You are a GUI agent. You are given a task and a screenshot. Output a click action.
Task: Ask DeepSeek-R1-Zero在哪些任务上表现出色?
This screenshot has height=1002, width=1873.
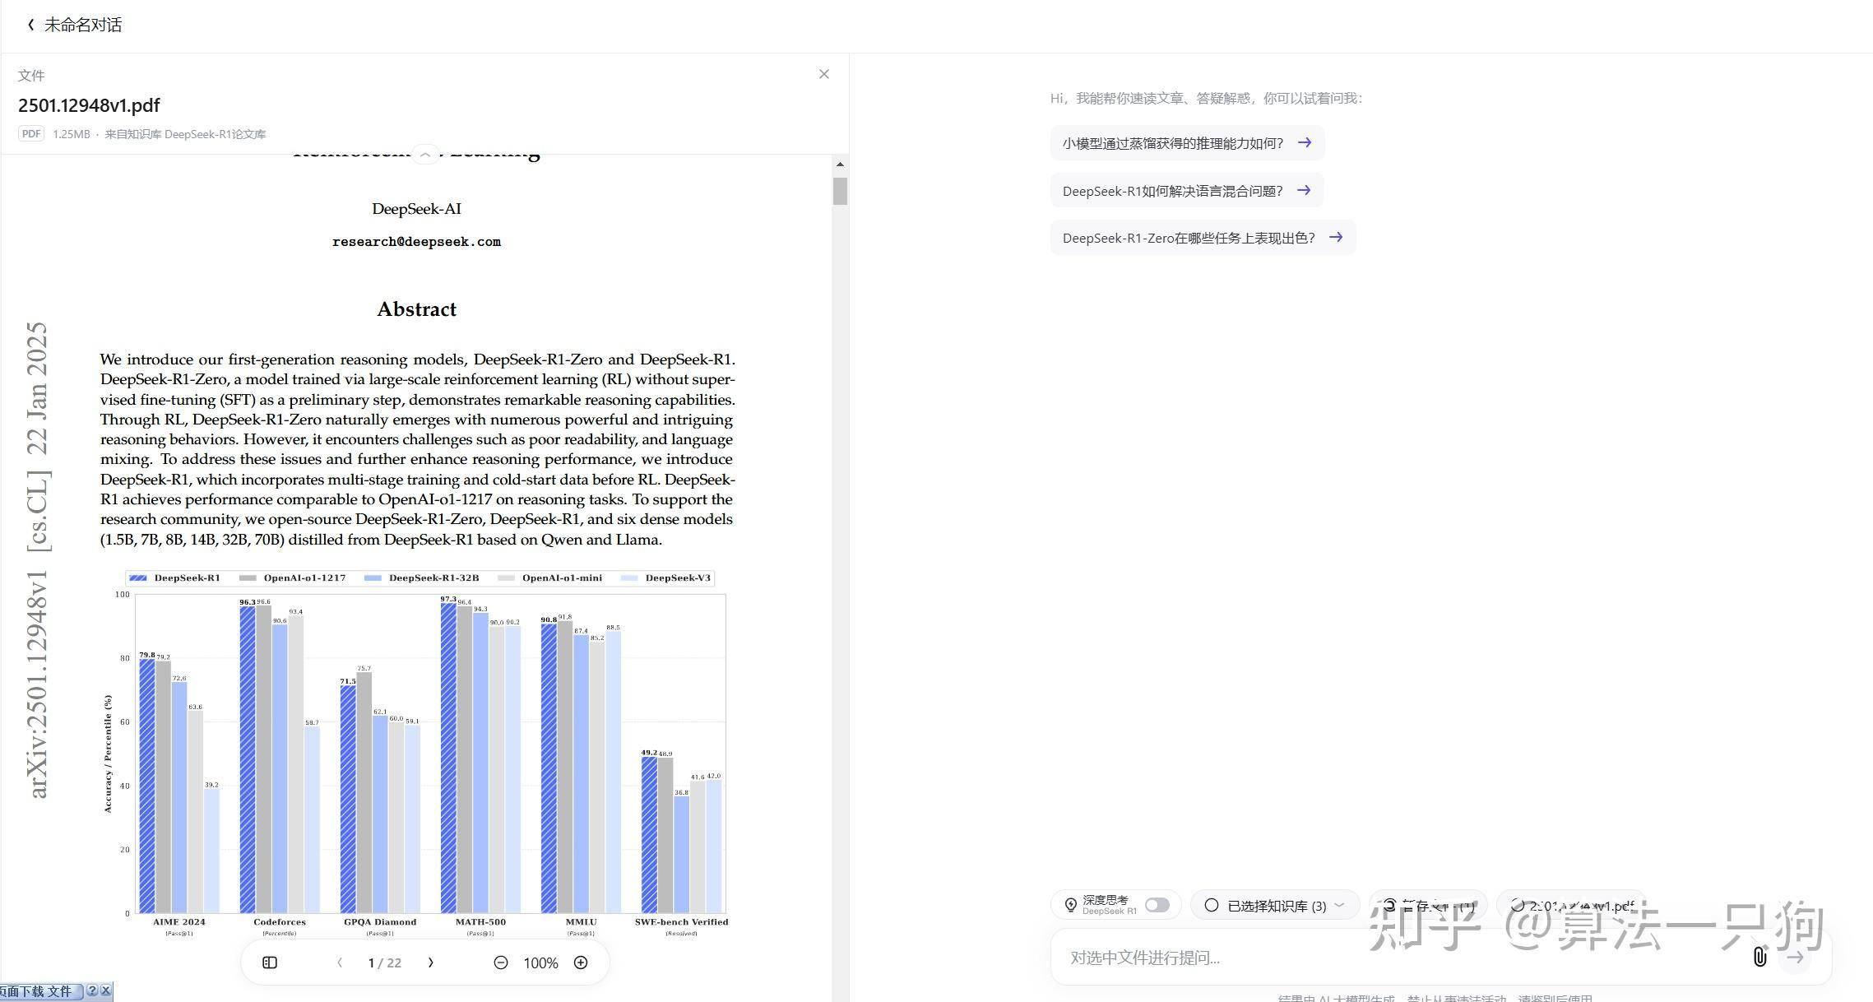coord(1203,238)
